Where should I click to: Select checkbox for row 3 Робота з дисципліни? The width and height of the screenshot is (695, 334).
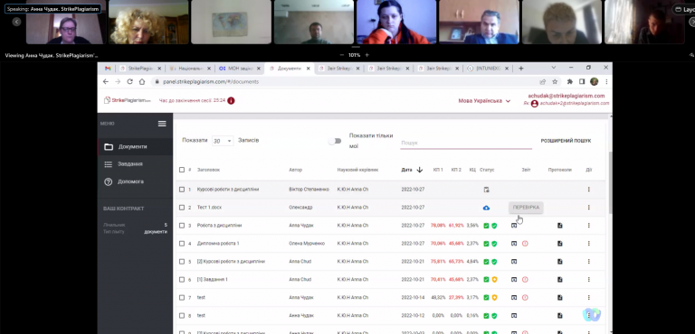coord(182,226)
